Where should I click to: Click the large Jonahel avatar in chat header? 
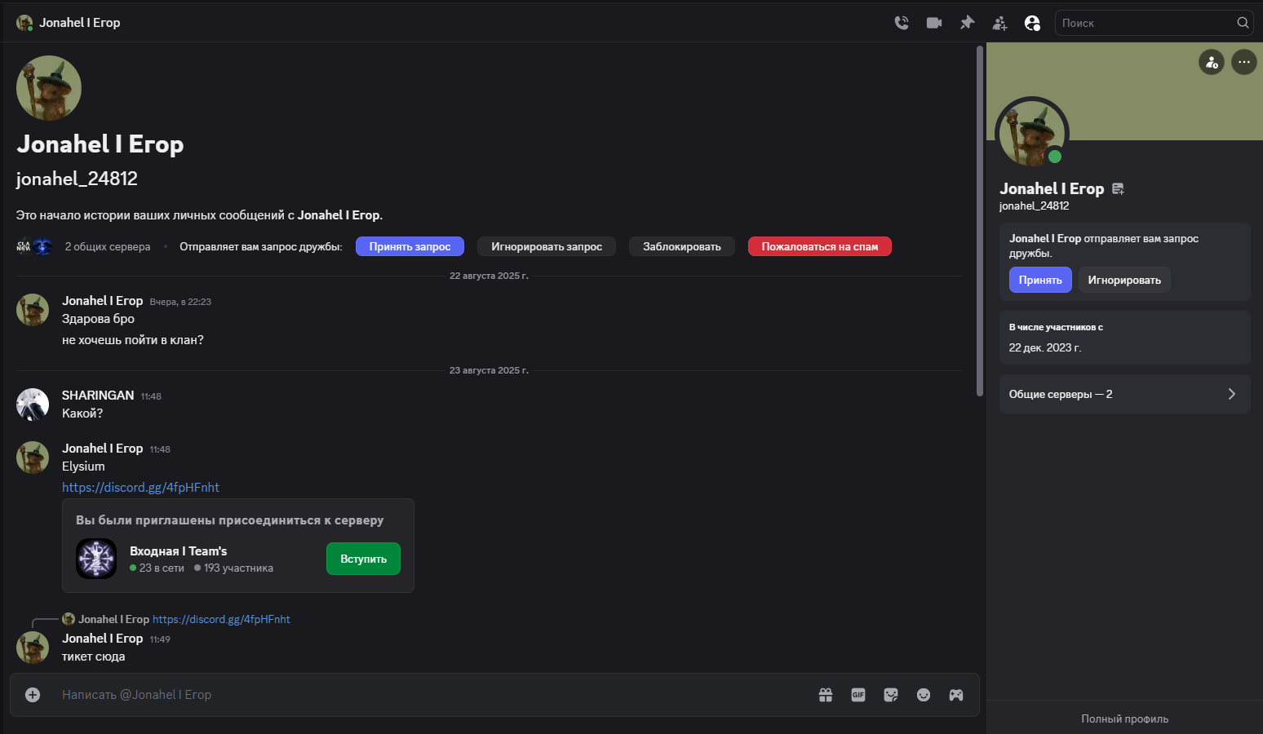(49, 88)
